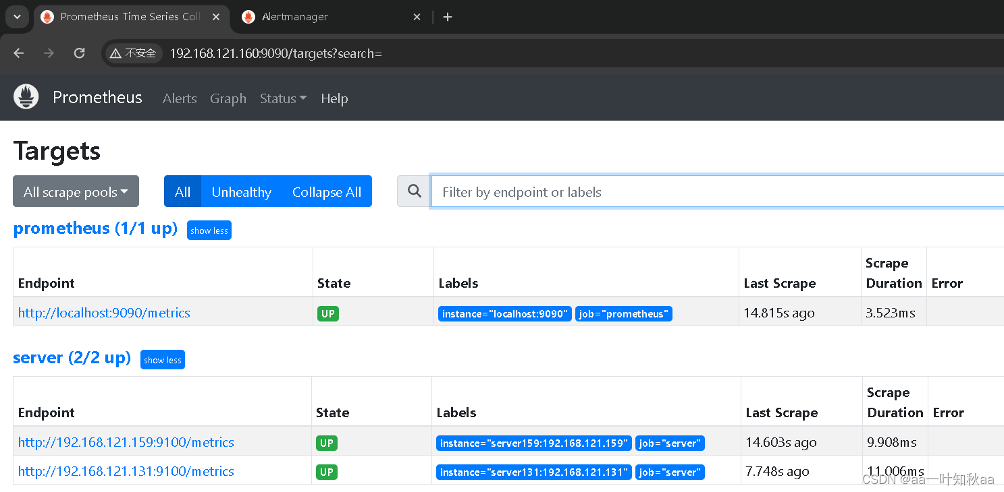Image resolution: width=1004 pixels, height=492 pixels.
Task: Click the job="server" badge in server131 row
Action: click(670, 472)
